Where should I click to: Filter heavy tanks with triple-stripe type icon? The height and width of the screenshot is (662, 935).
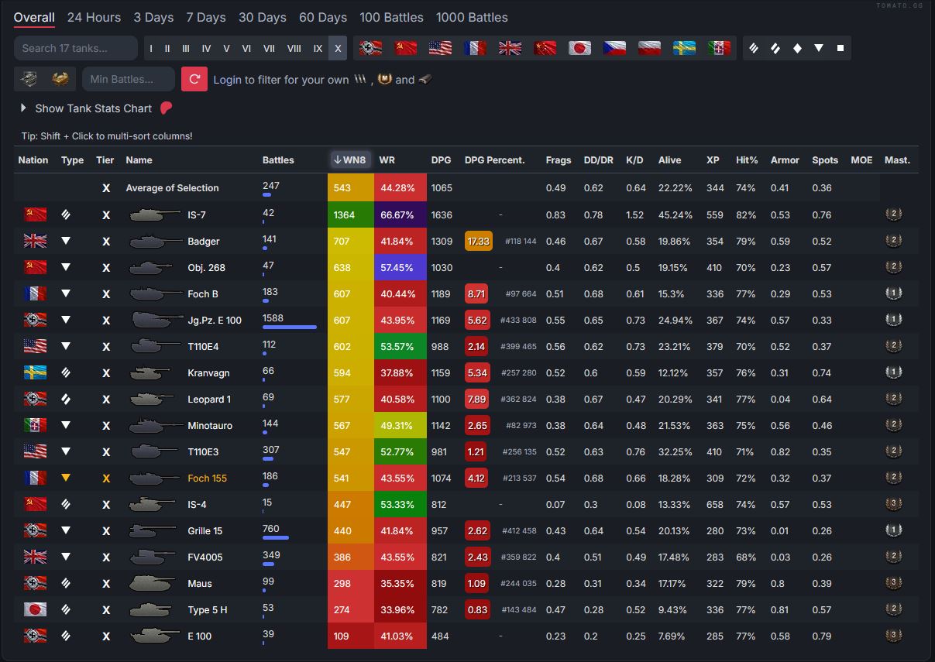(753, 48)
